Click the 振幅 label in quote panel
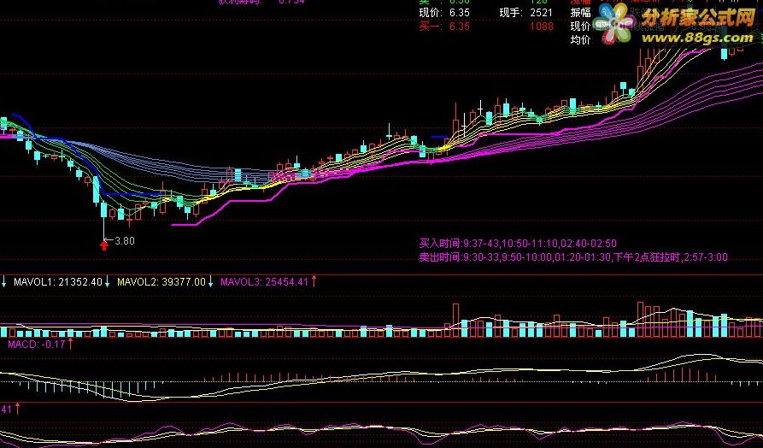Viewport: 763px width, 448px height. point(580,13)
